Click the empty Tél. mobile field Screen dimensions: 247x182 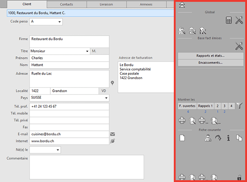click(x=70, y=113)
